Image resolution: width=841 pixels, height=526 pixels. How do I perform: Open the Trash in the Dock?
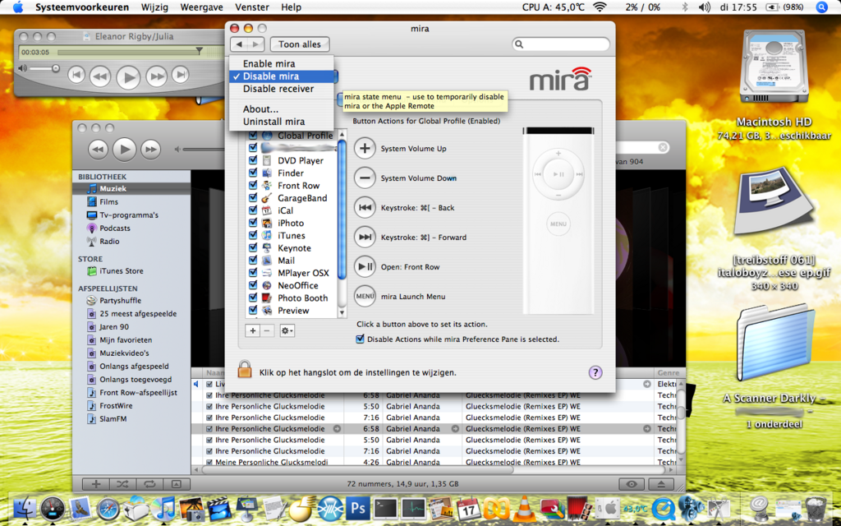pyautogui.click(x=816, y=507)
